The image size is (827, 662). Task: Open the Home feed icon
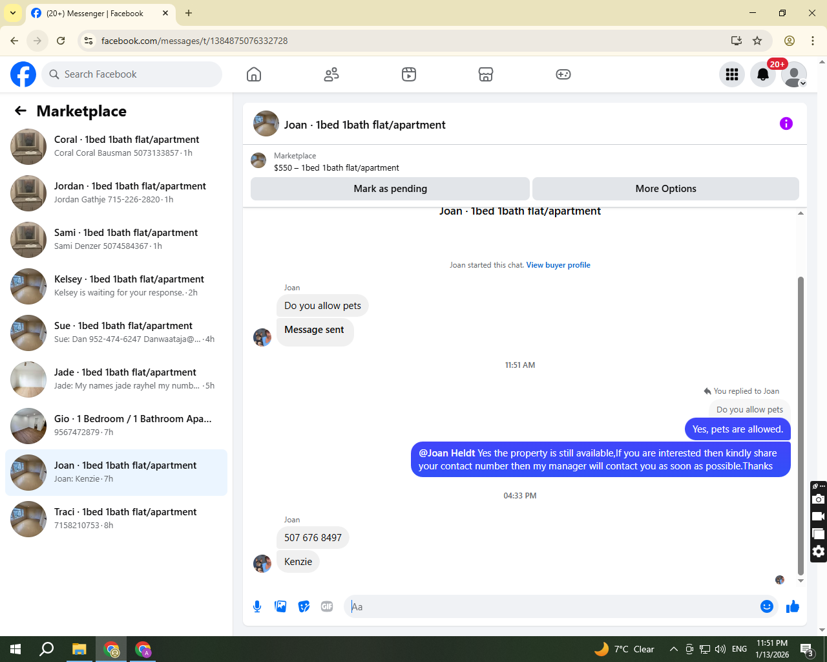254,74
